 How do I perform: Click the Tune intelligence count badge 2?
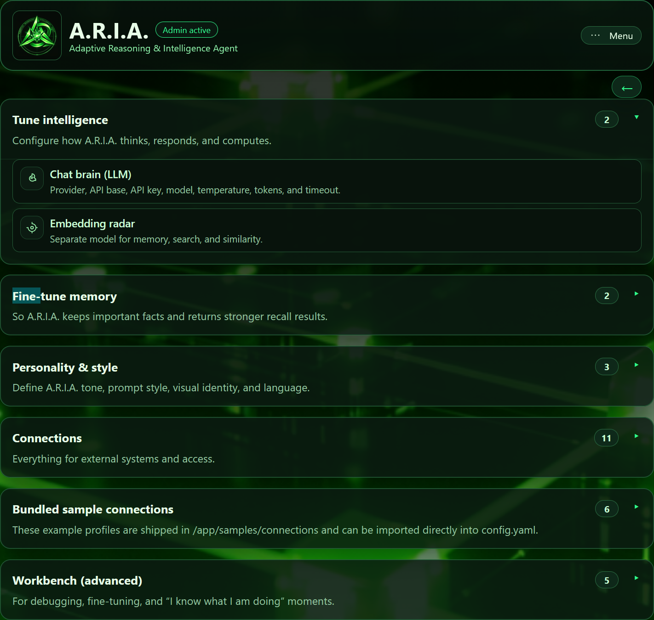pos(607,119)
